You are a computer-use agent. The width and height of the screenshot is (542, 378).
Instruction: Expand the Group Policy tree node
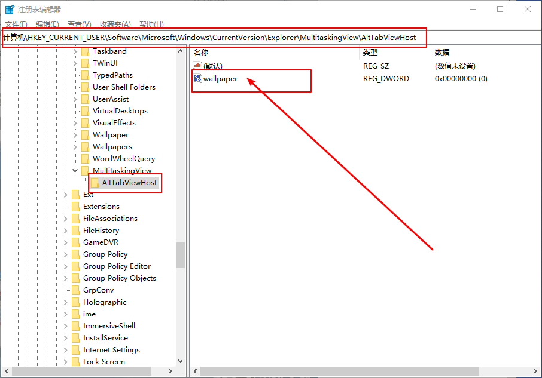(66, 254)
